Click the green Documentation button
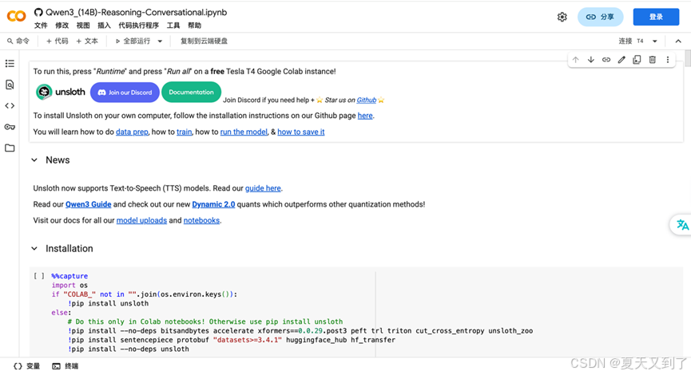Image resolution: width=691 pixels, height=375 pixels. click(191, 92)
